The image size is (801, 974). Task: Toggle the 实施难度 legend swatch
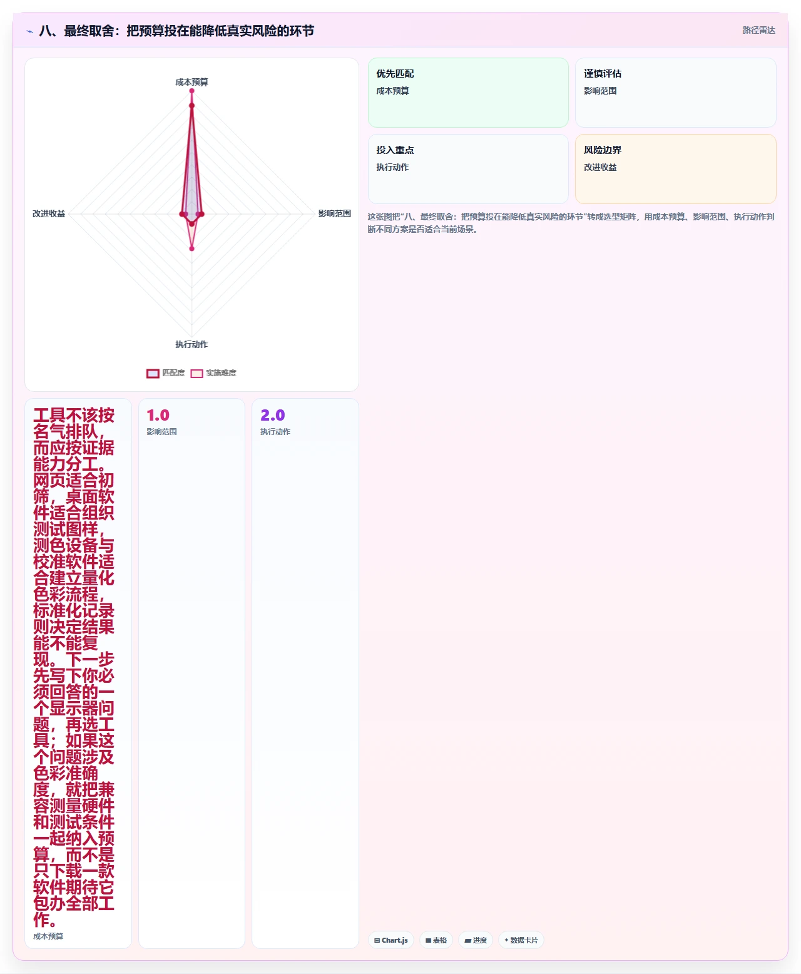point(196,373)
